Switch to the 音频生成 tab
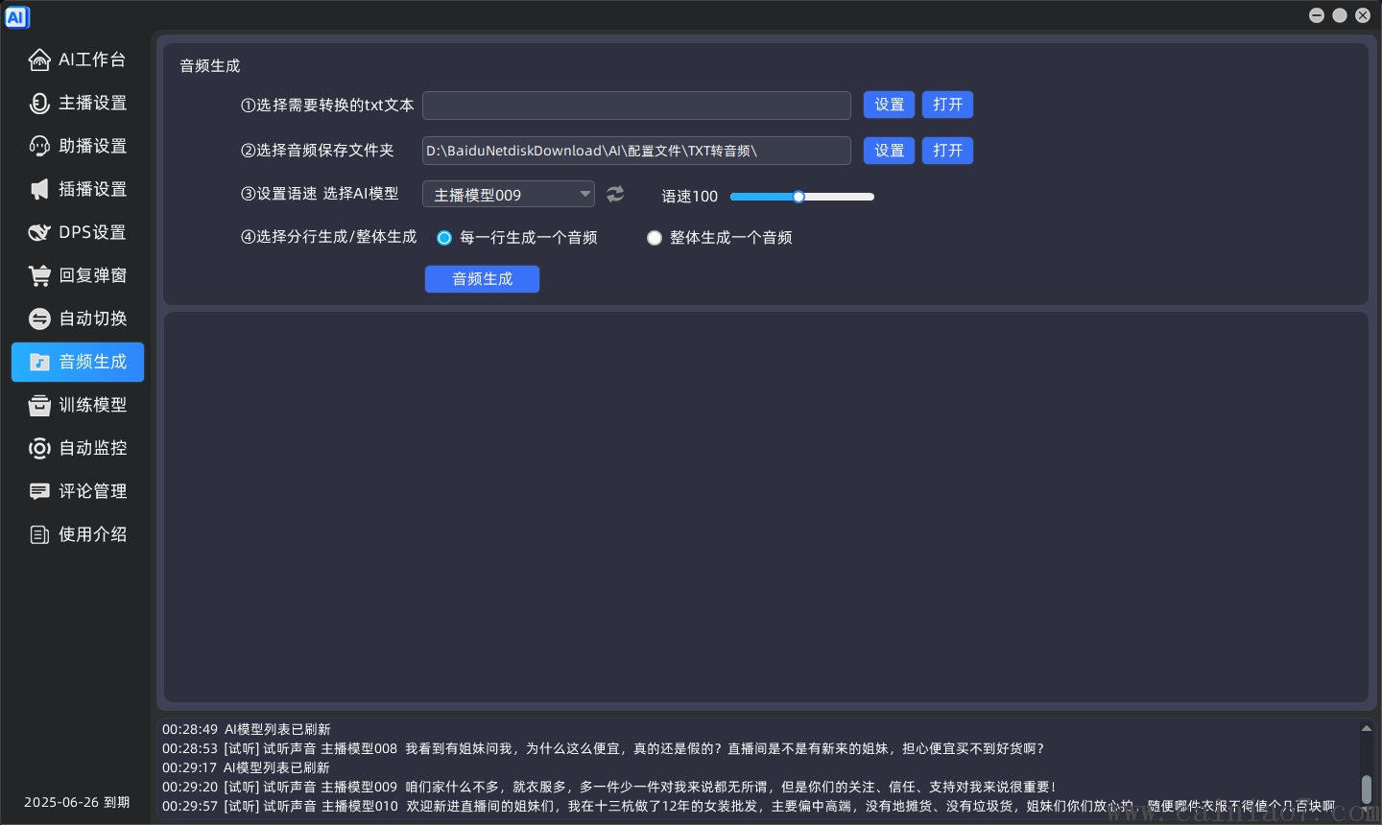 pyautogui.click(x=77, y=362)
